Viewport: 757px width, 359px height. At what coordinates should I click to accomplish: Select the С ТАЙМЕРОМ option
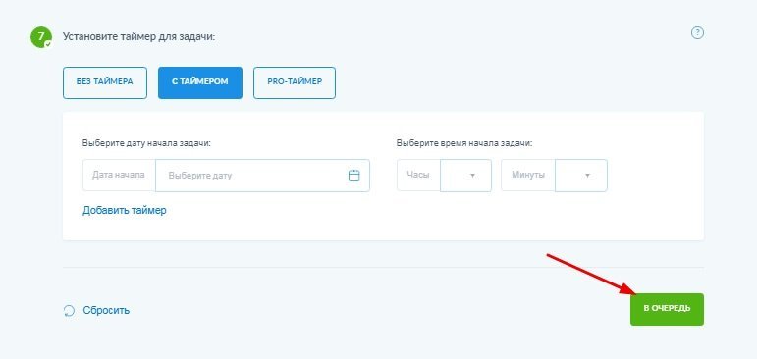tap(200, 83)
